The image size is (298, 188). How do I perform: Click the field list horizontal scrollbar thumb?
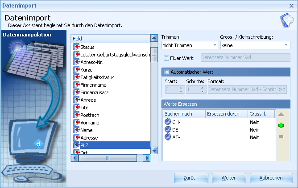pyautogui.click(x=108, y=158)
